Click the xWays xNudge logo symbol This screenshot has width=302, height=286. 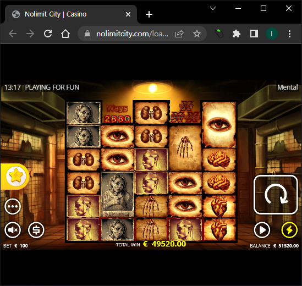[x=185, y=112]
